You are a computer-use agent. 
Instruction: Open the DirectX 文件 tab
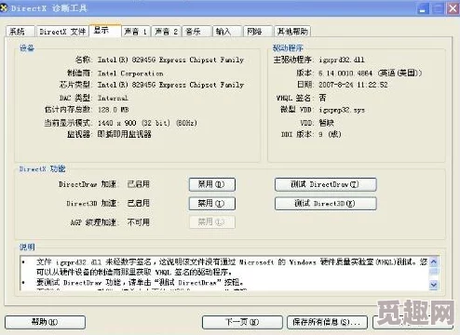[x=62, y=32]
